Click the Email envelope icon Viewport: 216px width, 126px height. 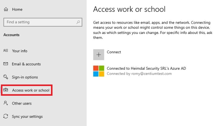click(6, 64)
